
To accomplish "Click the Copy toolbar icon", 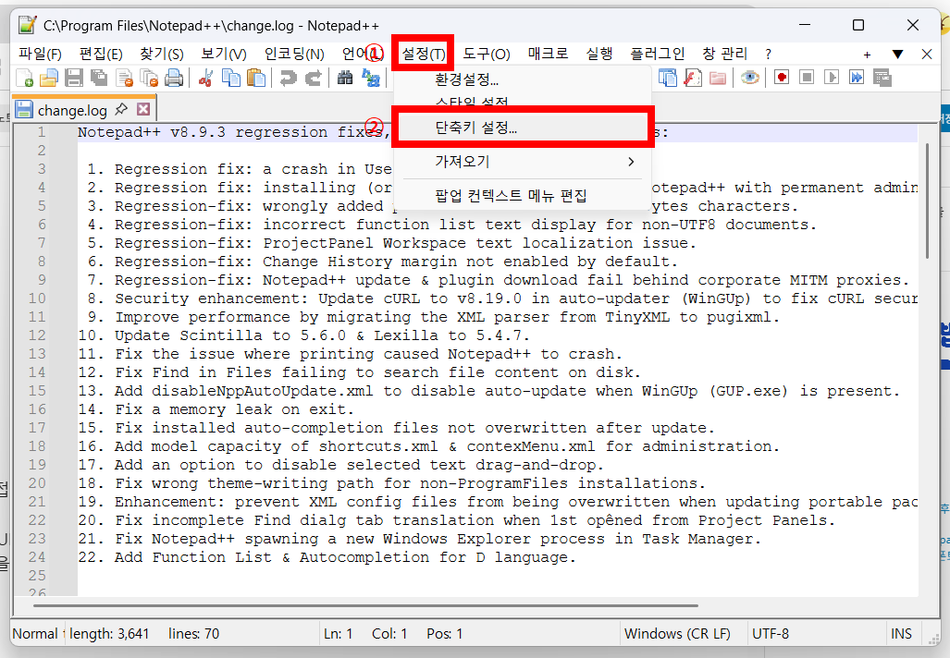I will pyautogui.click(x=231, y=78).
